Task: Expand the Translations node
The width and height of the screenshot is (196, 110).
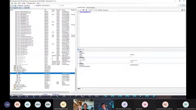Action: click(13, 90)
